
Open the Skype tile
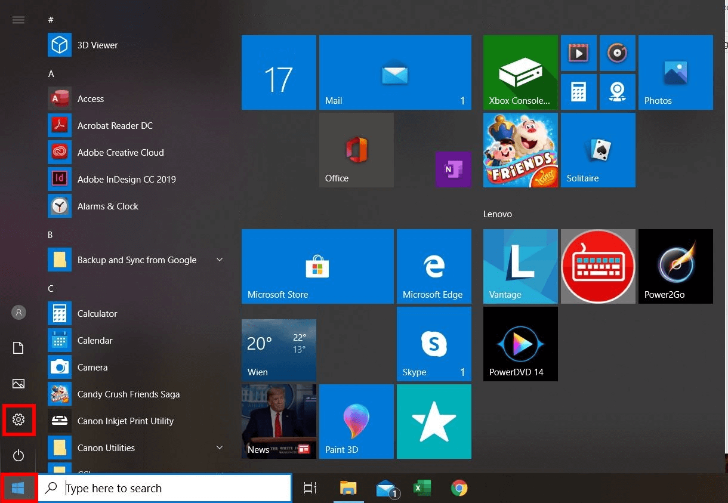coord(434,344)
